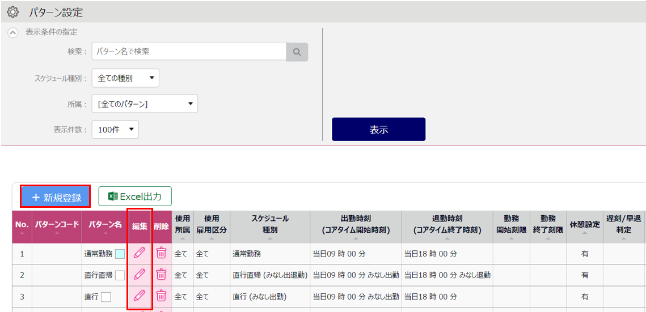Click the light cyan swatch for 通常勤務
Image resolution: width=646 pixels, height=312 pixels.
click(x=120, y=254)
